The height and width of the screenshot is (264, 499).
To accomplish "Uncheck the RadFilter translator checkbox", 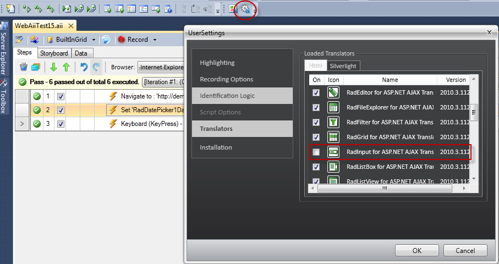I will coord(316,122).
